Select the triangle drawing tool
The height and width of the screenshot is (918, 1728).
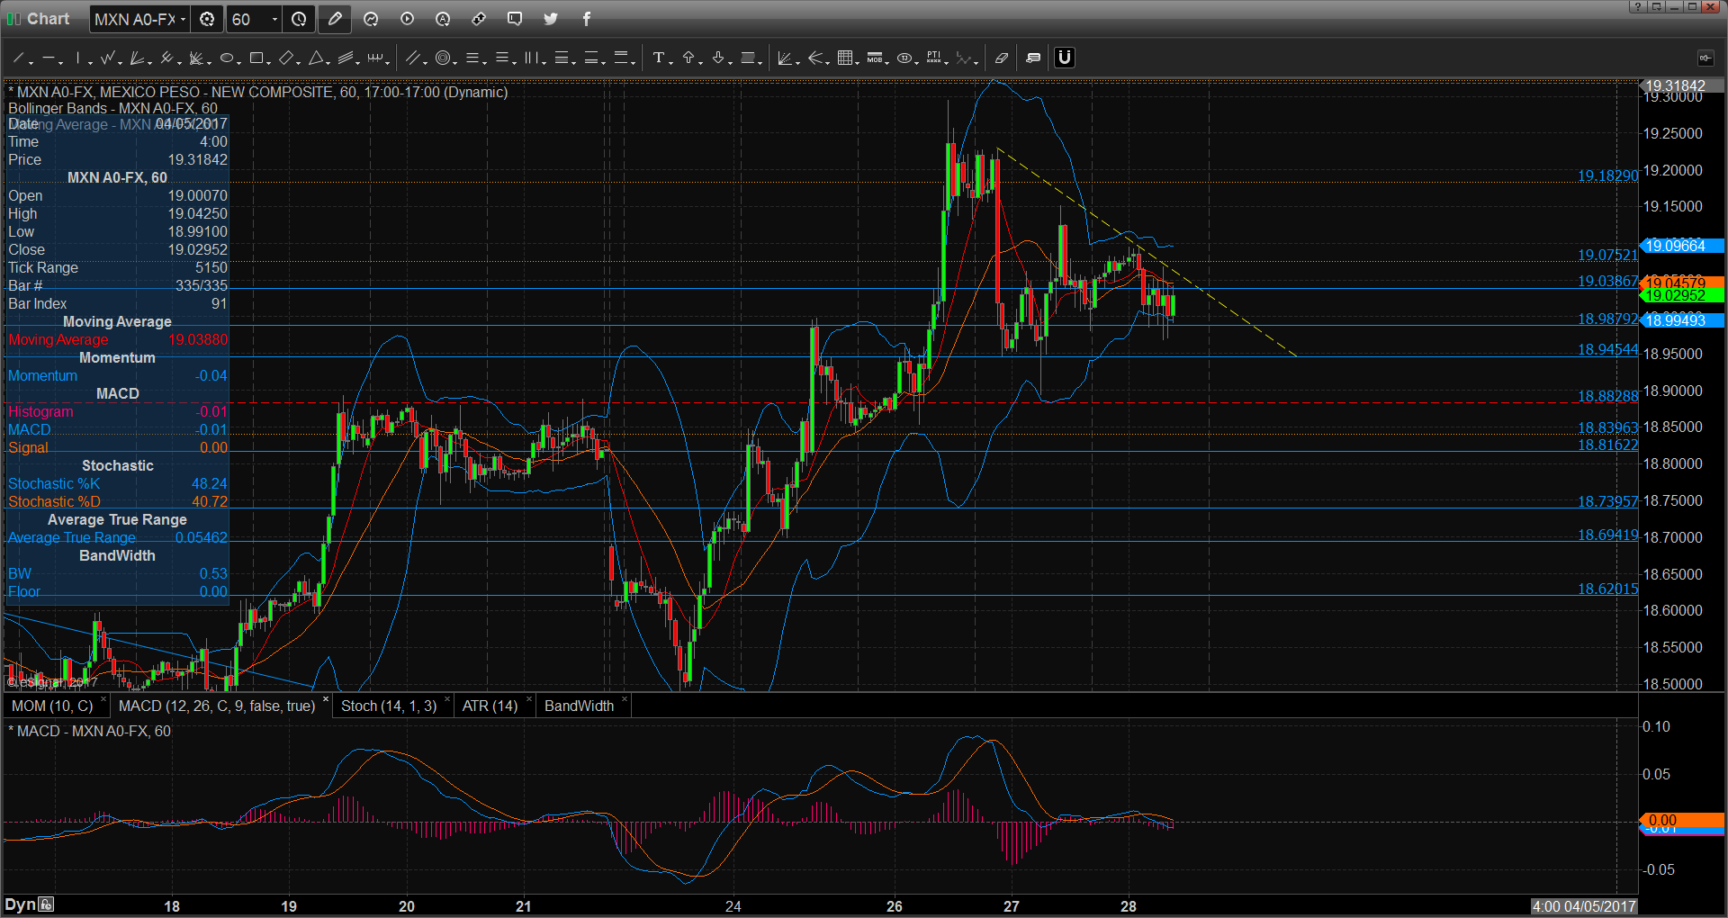pyautogui.click(x=316, y=58)
